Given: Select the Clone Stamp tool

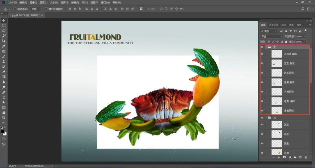Looking at the screenshot, I should tap(3, 61).
